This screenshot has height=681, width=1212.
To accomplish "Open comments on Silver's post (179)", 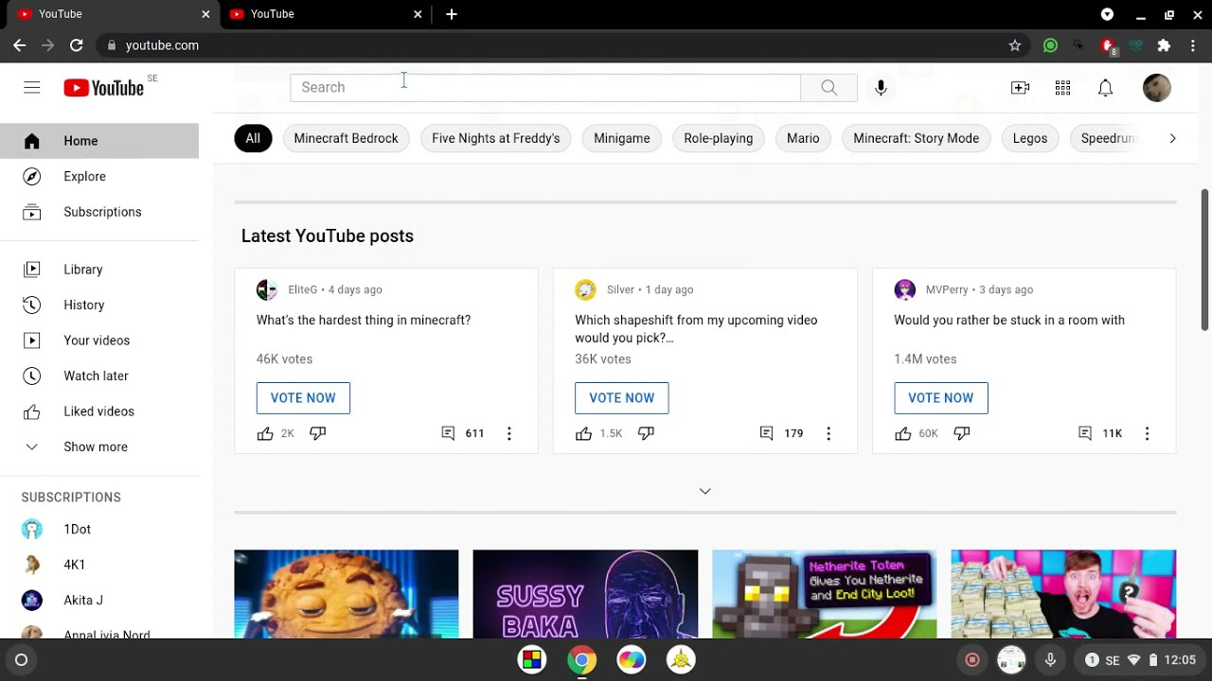I will [766, 433].
